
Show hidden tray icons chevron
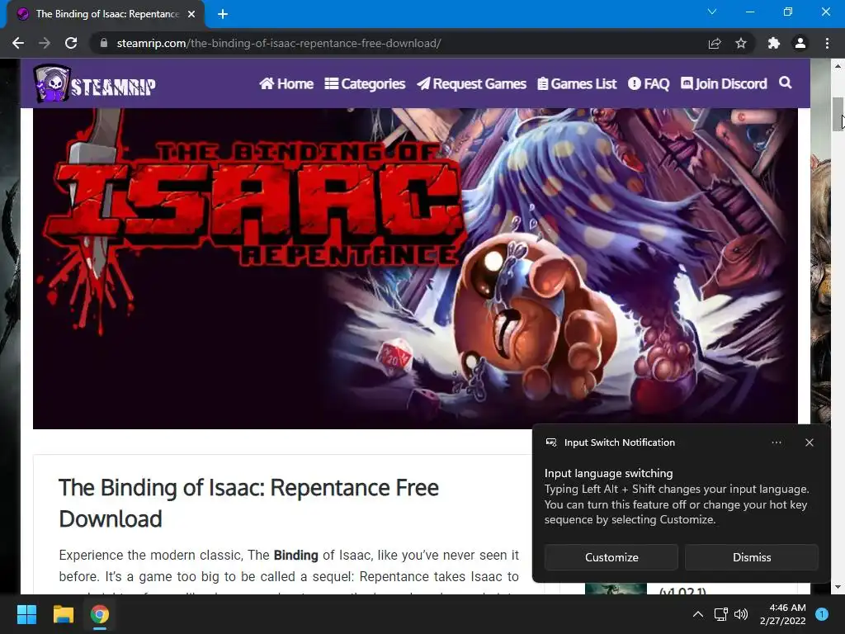698,614
